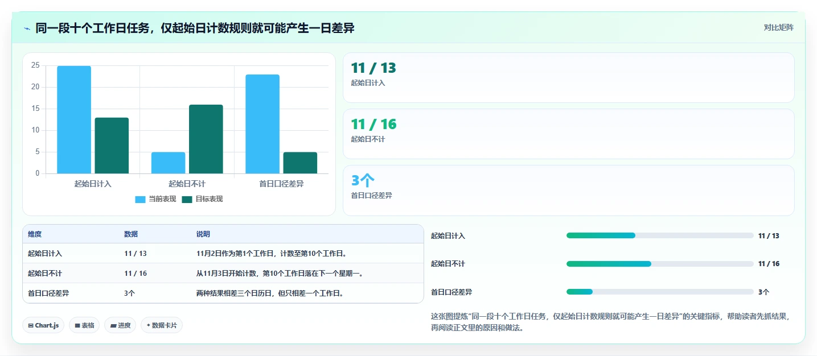Click the 起始日不计 table row label
The image size is (817, 356).
pyautogui.click(x=45, y=274)
